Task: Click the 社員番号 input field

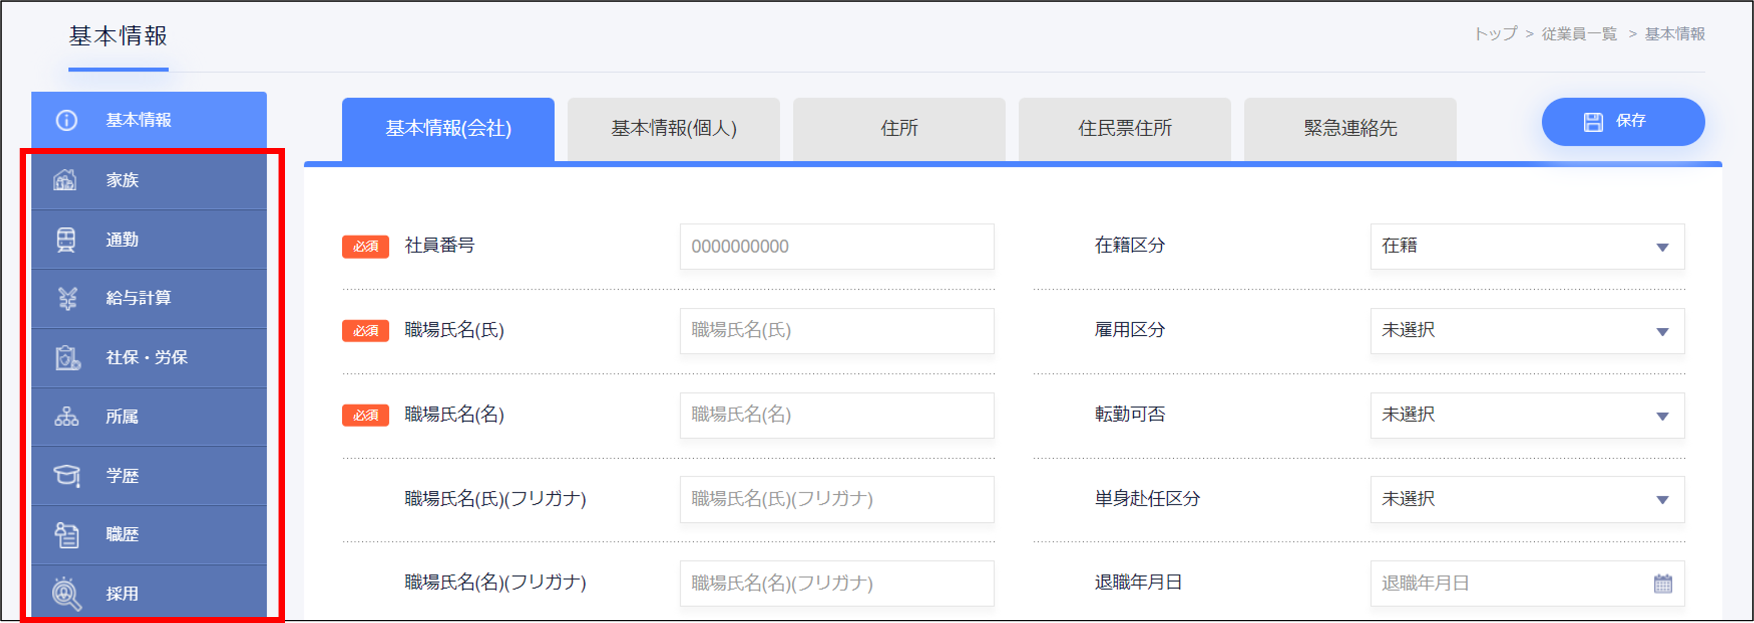Action: tap(836, 246)
